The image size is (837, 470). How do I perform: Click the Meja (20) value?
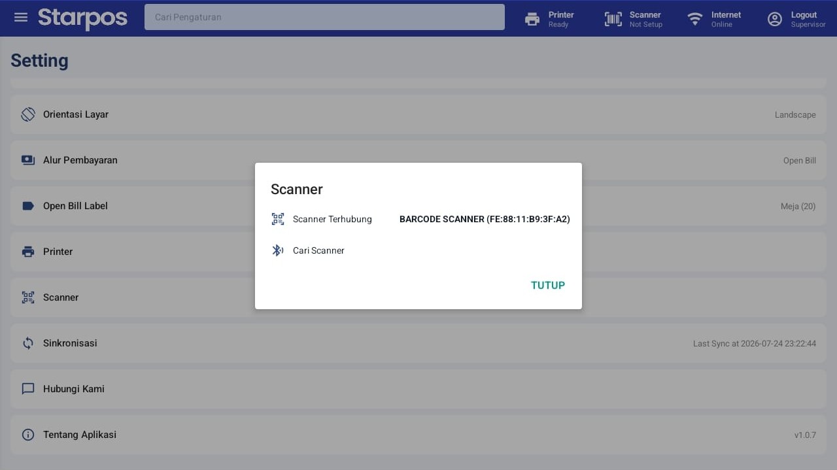798,206
